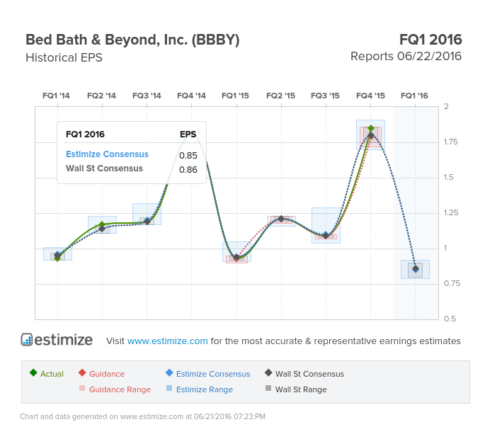
Task: Click the gray Wall St Consensus diamond
Action: click(268, 372)
